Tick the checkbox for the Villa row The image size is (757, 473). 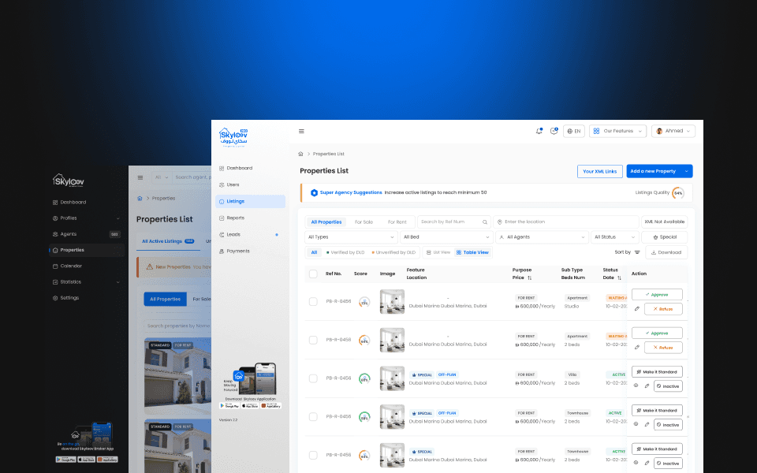pyautogui.click(x=313, y=379)
